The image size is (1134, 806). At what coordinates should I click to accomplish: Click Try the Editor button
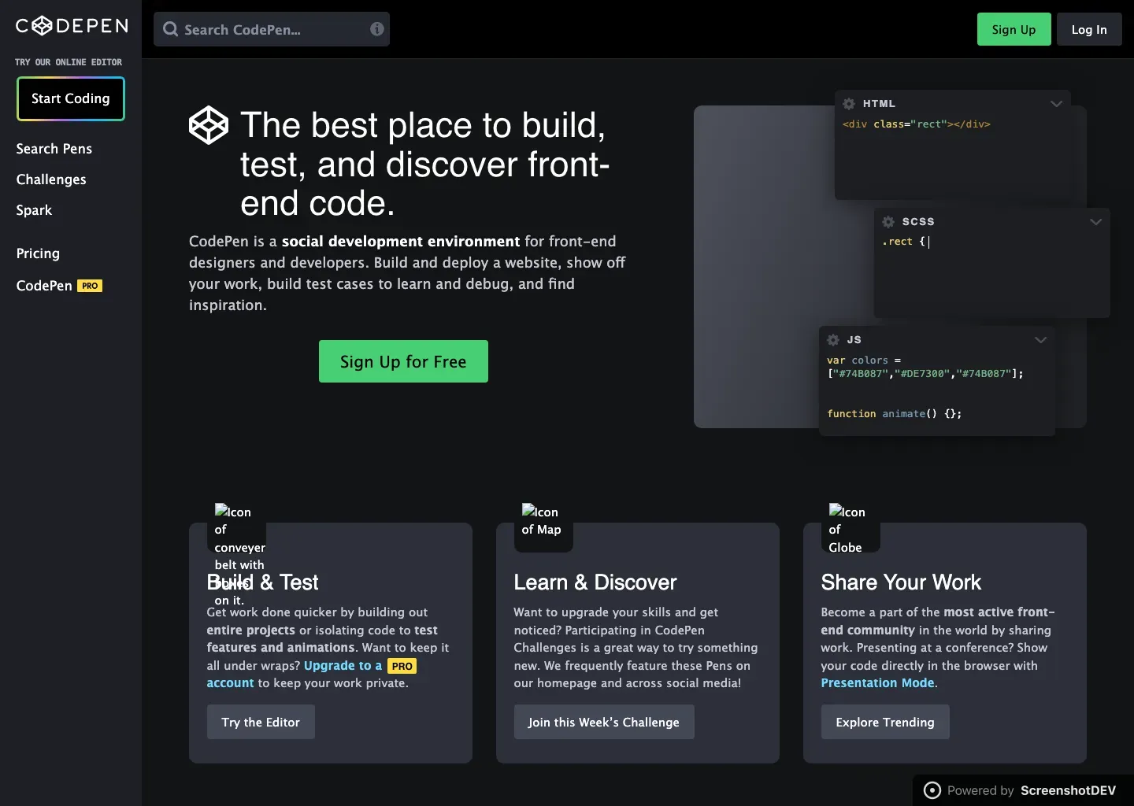(x=261, y=722)
